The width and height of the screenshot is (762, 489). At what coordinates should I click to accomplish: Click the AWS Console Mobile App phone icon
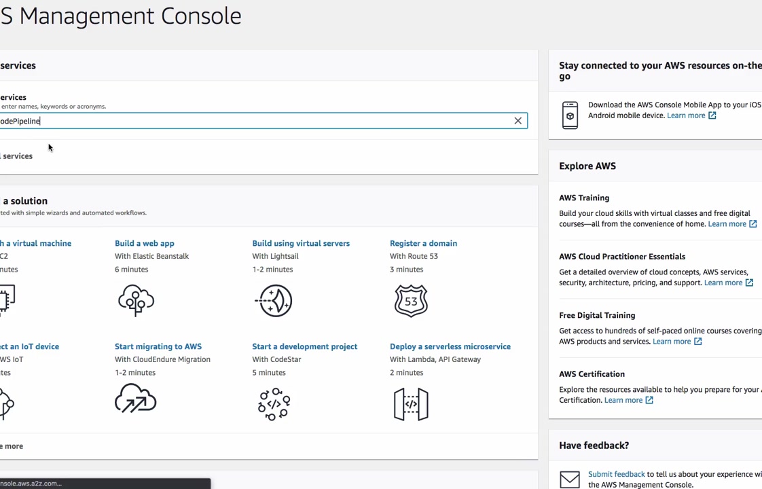click(x=570, y=115)
